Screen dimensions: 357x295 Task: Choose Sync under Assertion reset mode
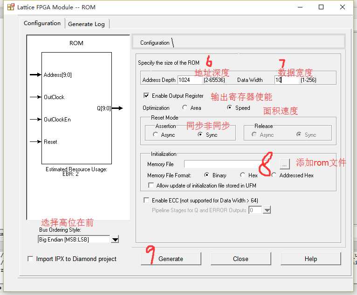[200, 134]
